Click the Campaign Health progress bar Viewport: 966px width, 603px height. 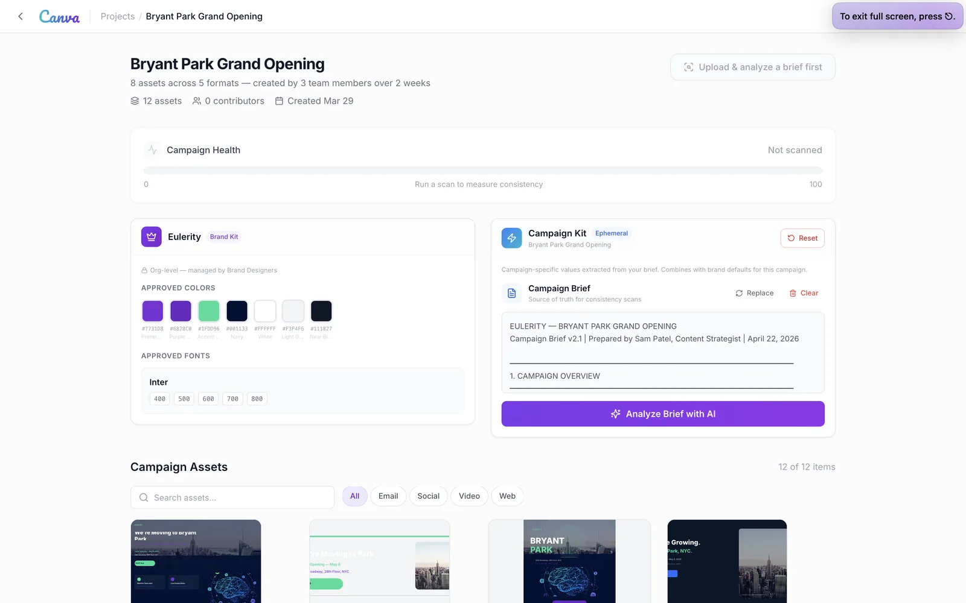[483, 170]
